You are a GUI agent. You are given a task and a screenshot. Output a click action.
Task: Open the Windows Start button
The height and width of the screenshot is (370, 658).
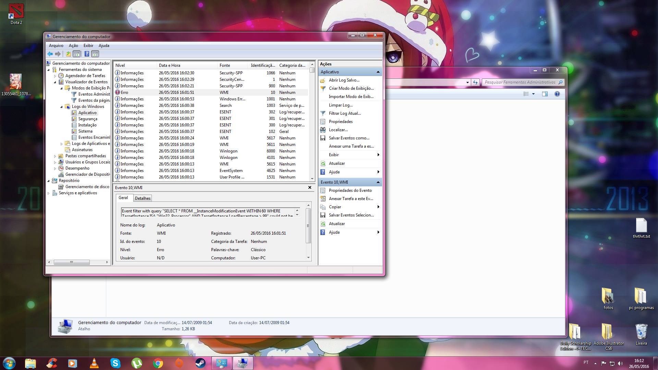pos(9,363)
